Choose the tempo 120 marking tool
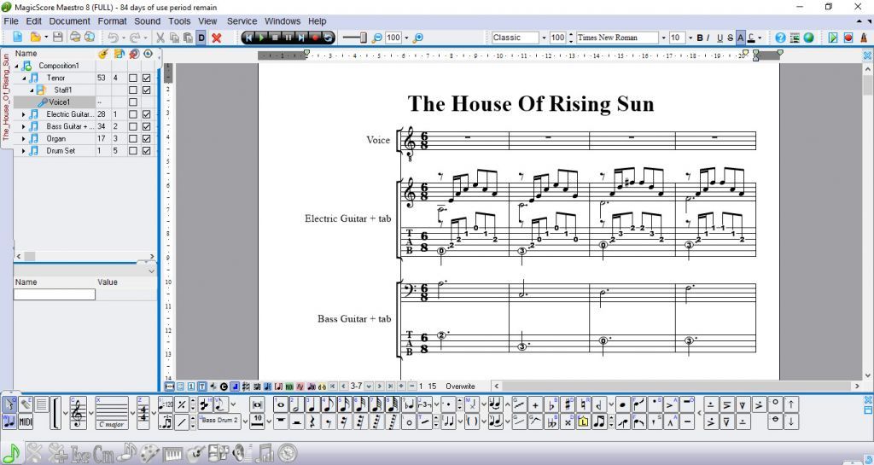The height and width of the screenshot is (465, 874). [x=166, y=404]
